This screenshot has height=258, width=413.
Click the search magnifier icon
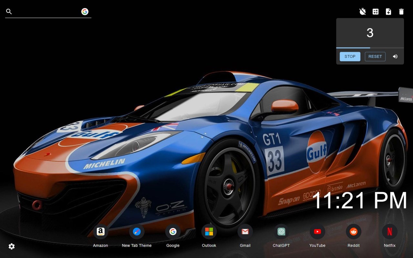coord(9,12)
